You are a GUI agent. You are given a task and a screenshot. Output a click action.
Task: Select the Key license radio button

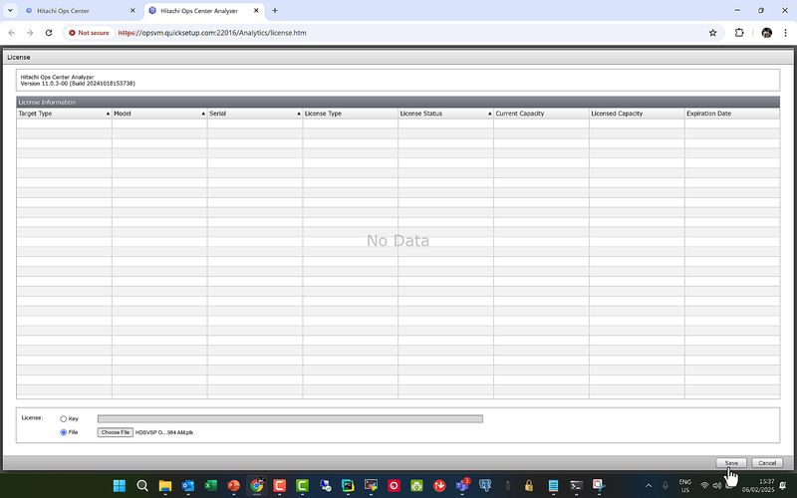point(64,418)
